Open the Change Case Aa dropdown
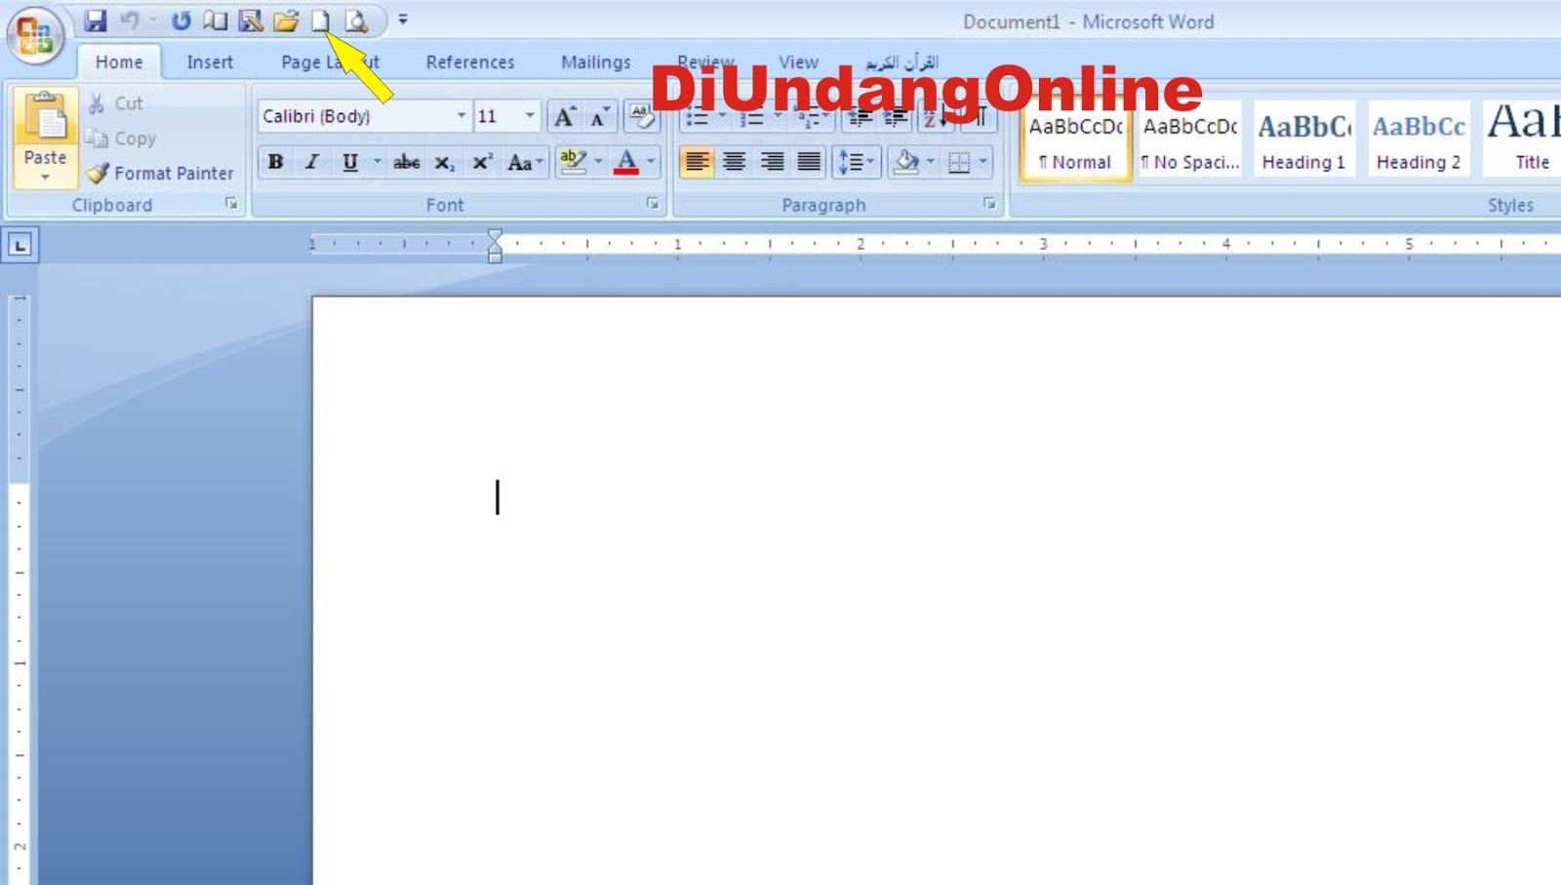The height and width of the screenshot is (885, 1561). click(524, 162)
